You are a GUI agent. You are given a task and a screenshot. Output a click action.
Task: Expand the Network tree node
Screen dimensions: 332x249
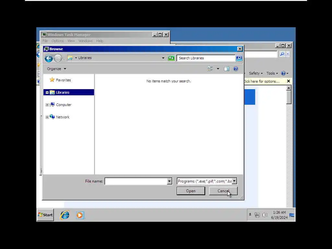[x=47, y=117]
